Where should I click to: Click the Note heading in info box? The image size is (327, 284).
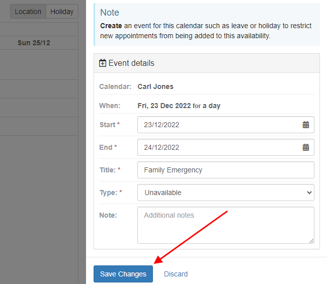(x=110, y=13)
